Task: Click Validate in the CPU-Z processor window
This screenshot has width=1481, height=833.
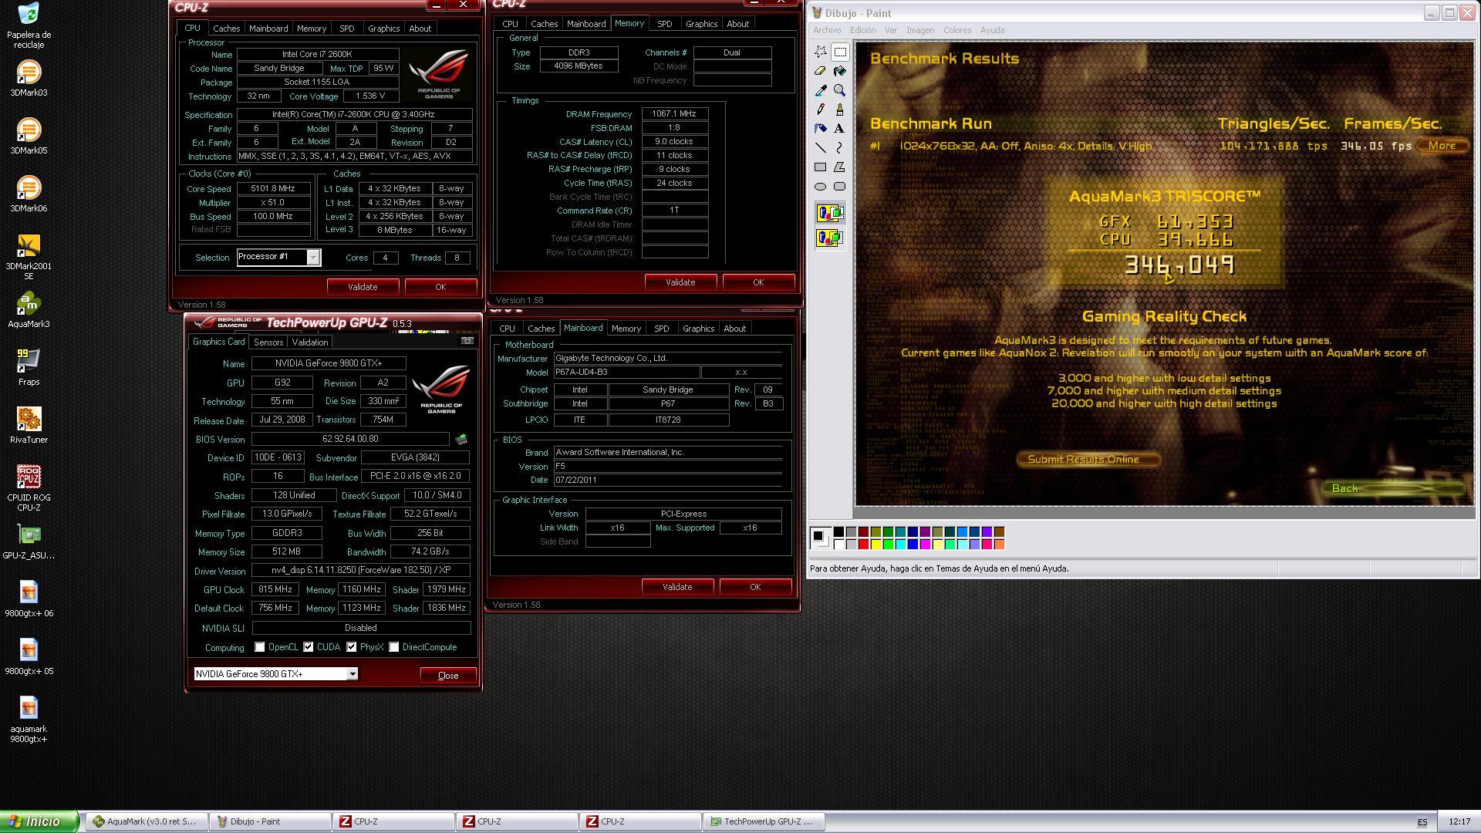Action: coord(363,287)
